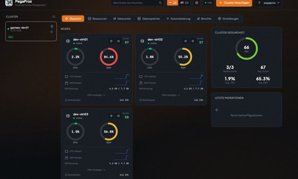Select the DE language option
The image size is (298, 179).
(173, 3)
